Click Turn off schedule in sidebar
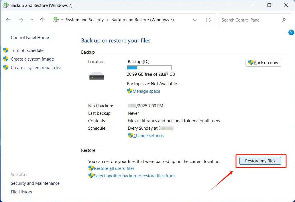Screen dimensions: 295x202 click(x=27, y=50)
